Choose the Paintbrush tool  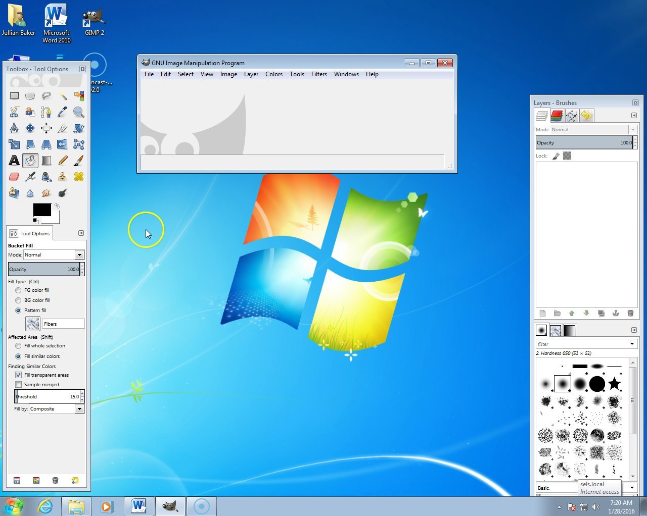(x=78, y=161)
